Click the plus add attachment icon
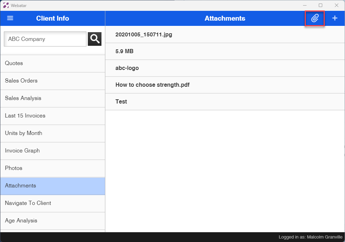Viewport: 345px width, 242px height. point(335,18)
